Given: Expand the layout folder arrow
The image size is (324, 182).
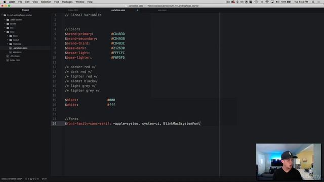Looking at the screenshot, I should point(8,40).
